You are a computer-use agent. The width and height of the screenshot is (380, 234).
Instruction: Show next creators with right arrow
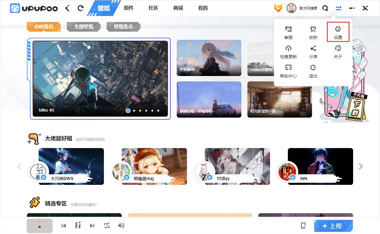click(x=360, y=166)
